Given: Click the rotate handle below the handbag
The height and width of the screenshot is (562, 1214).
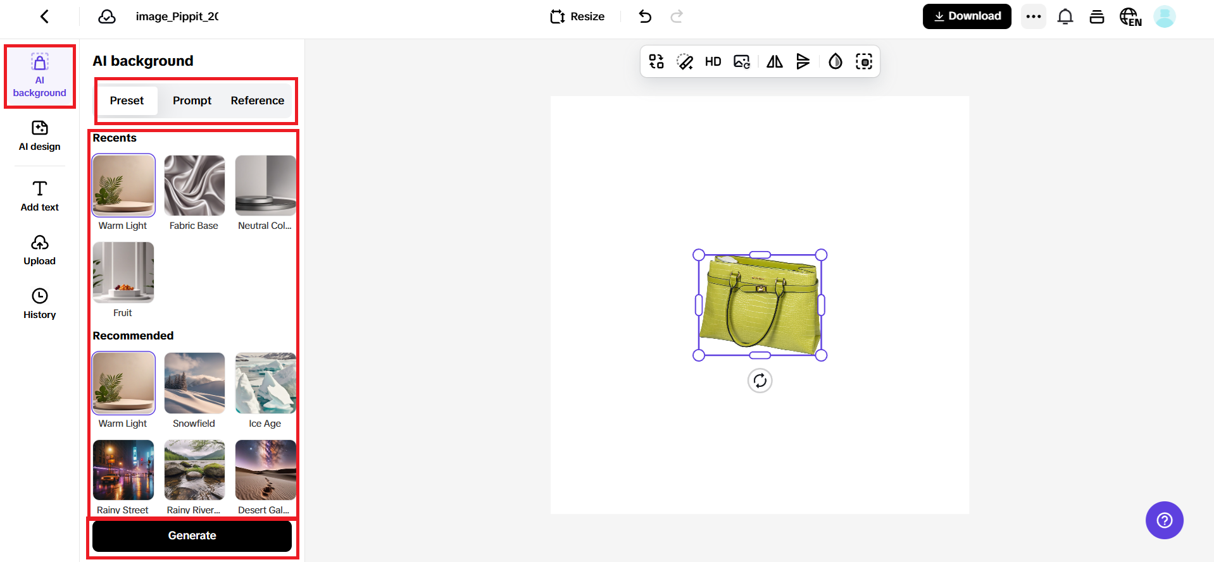Looking at the screenshot, I should [x=760, y=381].
